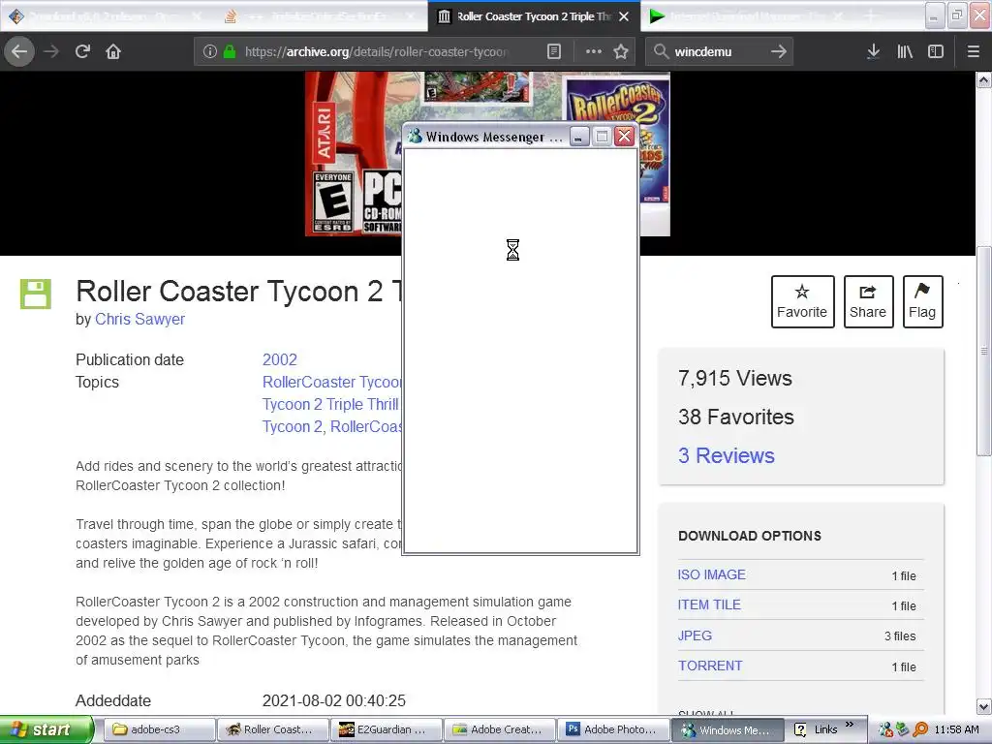Open the RollerCoaster Tycoon topic link
This screenshot has height=744, width=992.
(x=332, y=382)
